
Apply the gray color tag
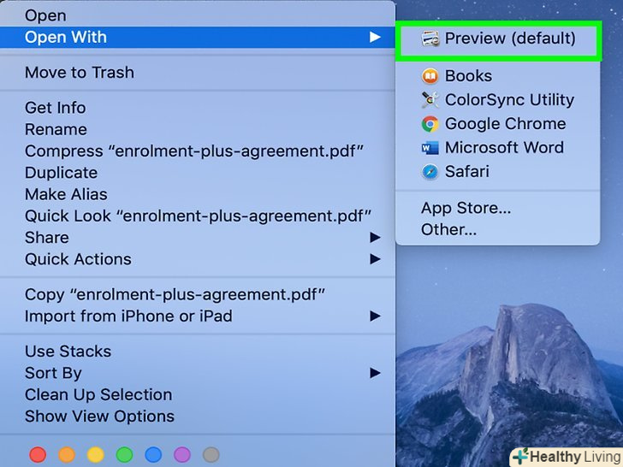point(211,455)
